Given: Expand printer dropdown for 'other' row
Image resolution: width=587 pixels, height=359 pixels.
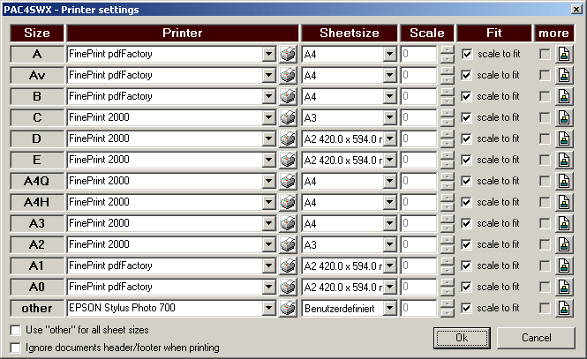Looking at the screenshot, I should (269, 309).
